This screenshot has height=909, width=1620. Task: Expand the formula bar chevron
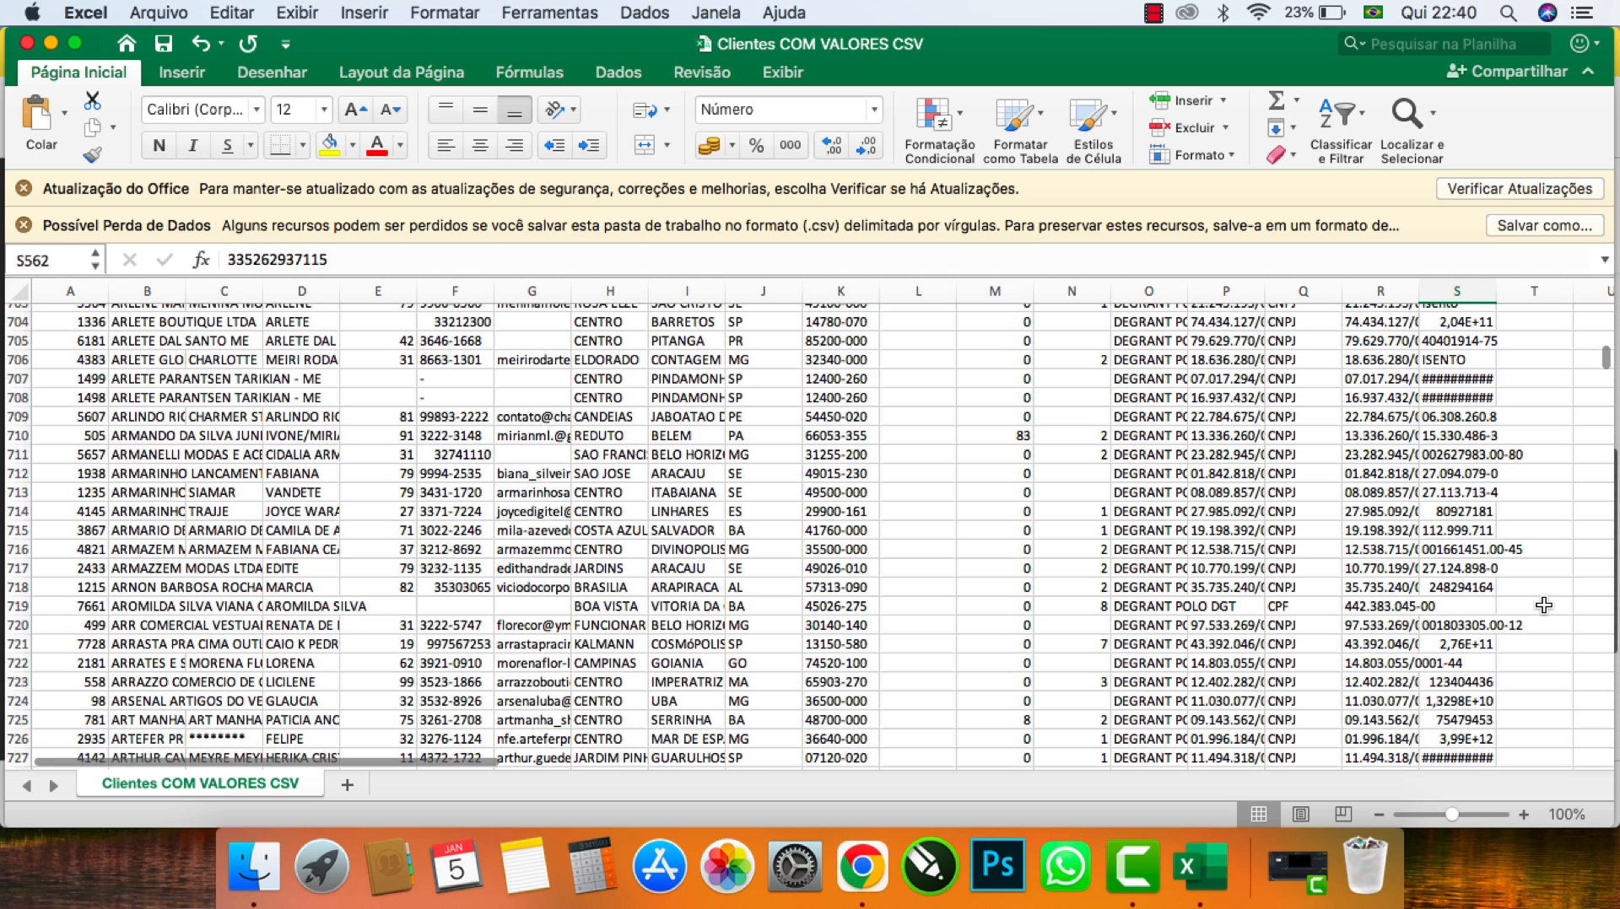(1604, 260)
